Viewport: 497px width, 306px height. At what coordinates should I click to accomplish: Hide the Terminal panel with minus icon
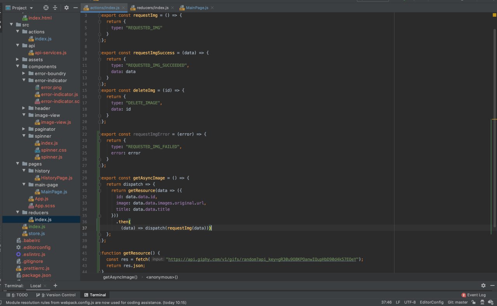tap(492, 285)
